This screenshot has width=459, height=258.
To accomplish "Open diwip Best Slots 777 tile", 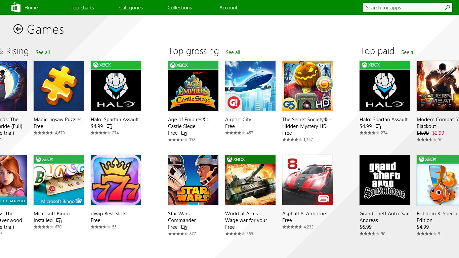I will tap(116, 180).
